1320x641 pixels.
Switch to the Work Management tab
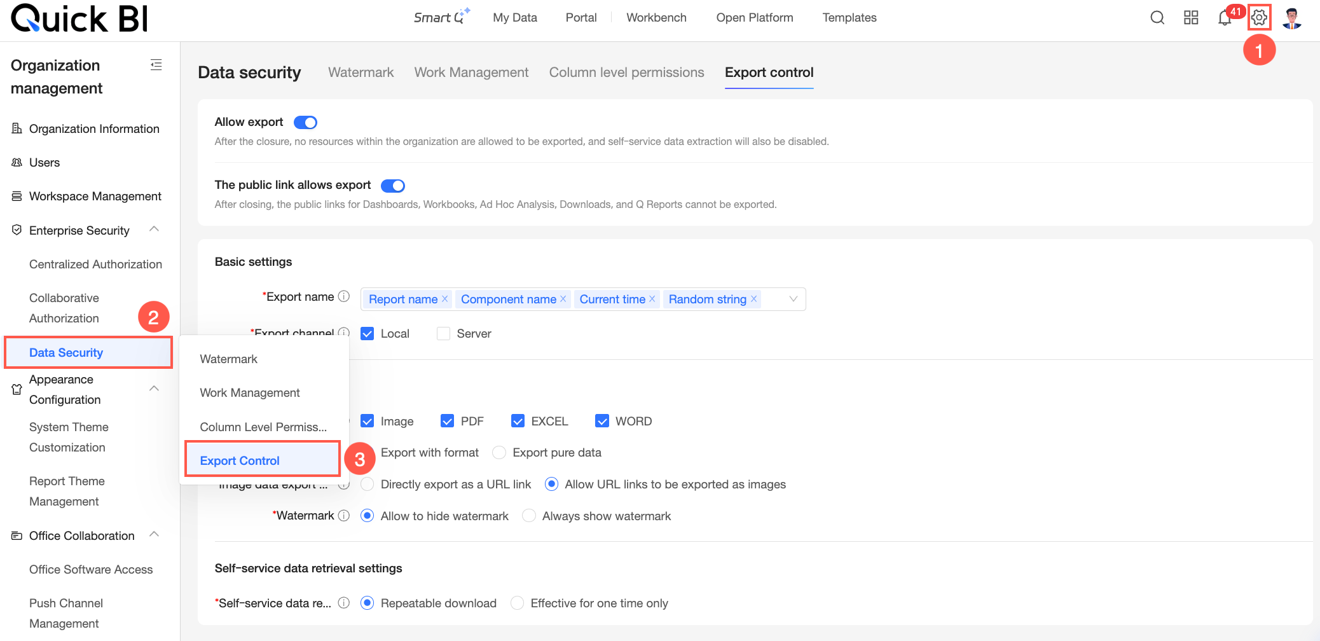pos(471,72)
